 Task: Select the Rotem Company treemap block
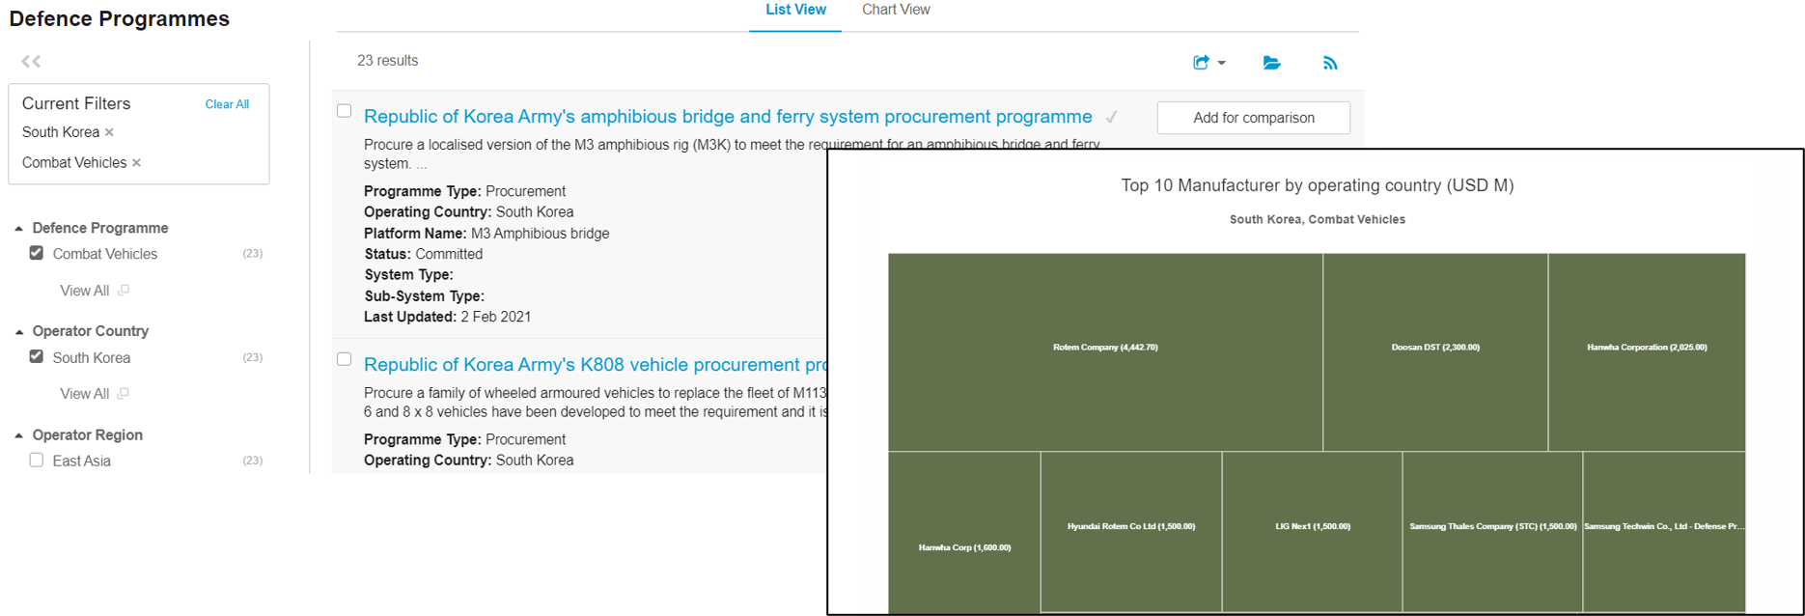coord(1105,351)
